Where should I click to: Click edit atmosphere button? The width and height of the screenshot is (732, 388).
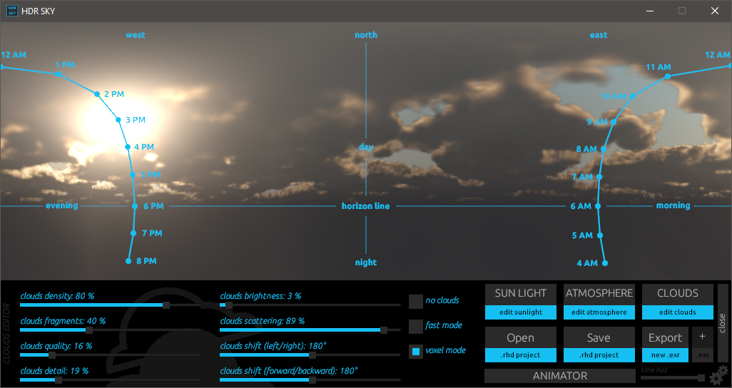pos(599,312)
